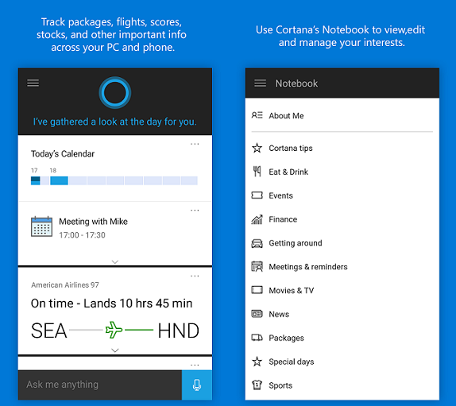Click the 17:00 - 17:30 meeting time

point(82,235)
